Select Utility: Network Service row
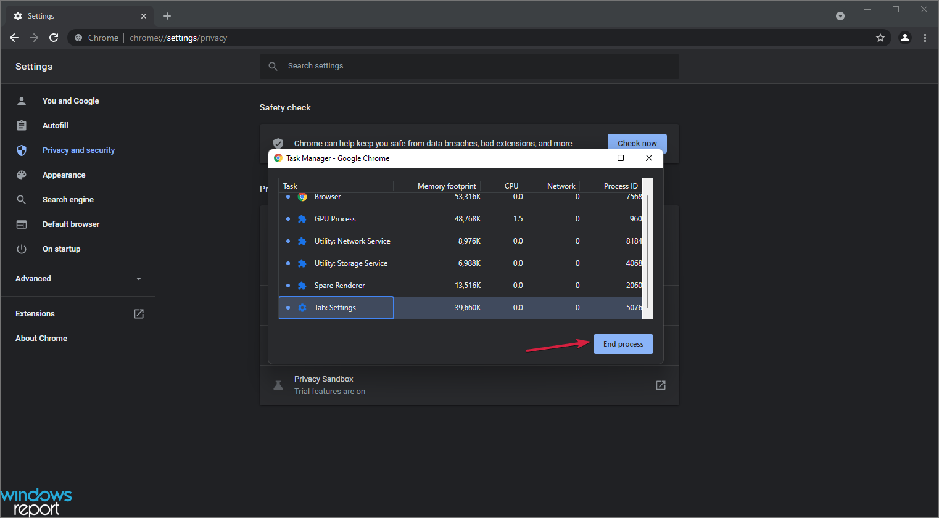 (460, 241)
